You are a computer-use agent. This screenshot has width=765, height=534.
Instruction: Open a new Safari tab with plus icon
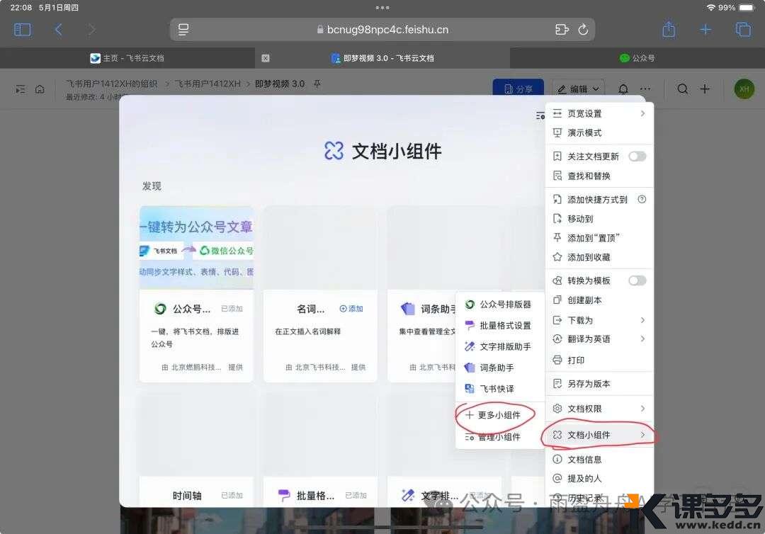pyautogui.click(x=705, y=30)
